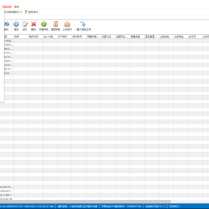
Task: Click the pencil Modify icon
Action: click(x=25, y=24)
